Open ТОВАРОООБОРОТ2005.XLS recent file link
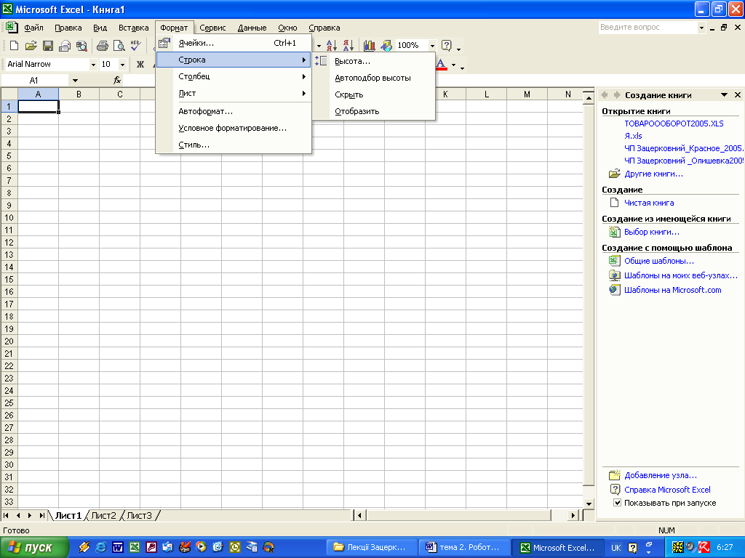This screenshot has width=745, height=558. coord(674,124)
